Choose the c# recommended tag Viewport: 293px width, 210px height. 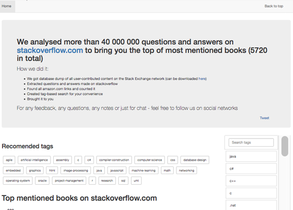(x=89, y=160)
